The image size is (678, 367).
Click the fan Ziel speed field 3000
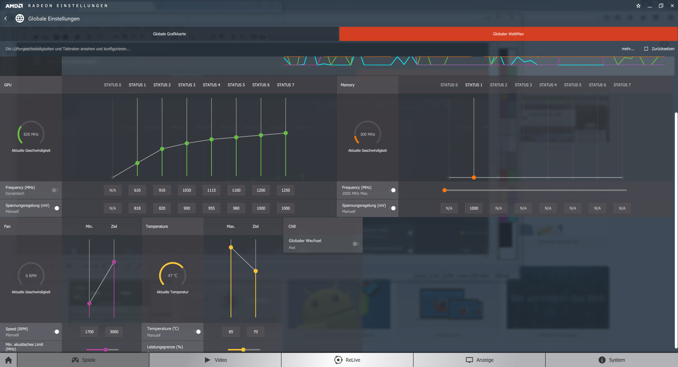pyautogui.click(x=114, y=332)
